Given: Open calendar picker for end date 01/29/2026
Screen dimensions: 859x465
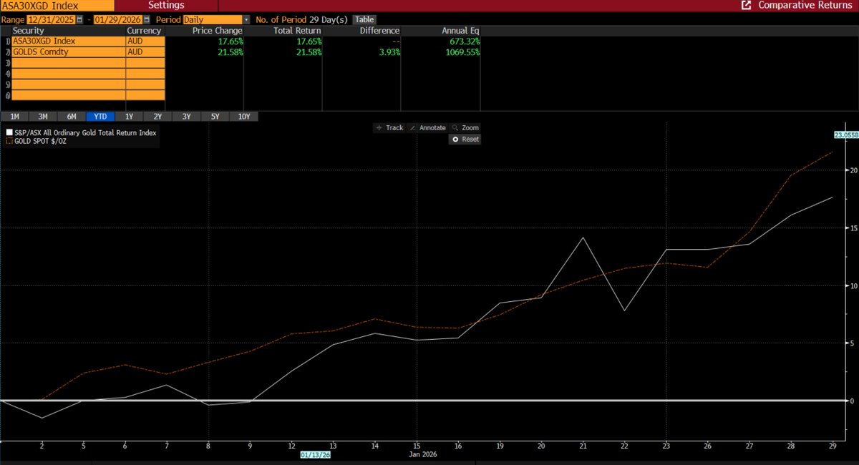Looking at the screenshot, I should (x=147, y=19).
